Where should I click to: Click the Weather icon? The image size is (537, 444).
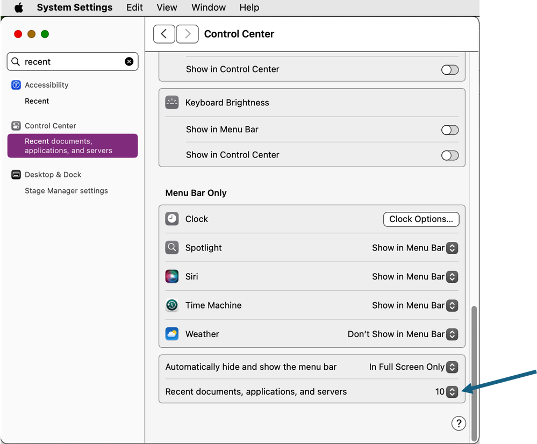click(172, 334)
